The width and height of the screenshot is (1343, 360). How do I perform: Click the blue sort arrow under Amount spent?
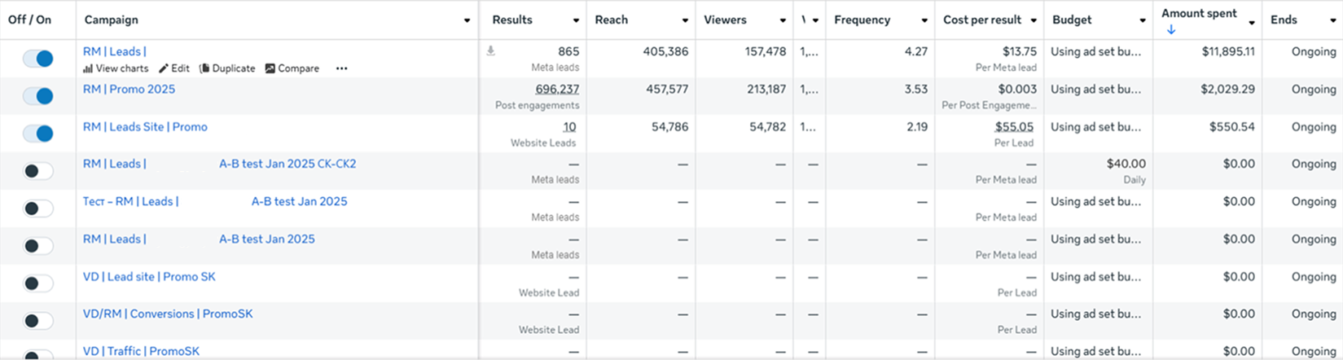click(1171, 30)
